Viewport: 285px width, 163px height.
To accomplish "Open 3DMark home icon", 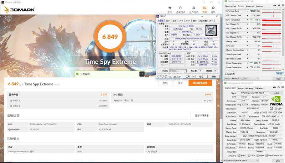I will [170, 8].
